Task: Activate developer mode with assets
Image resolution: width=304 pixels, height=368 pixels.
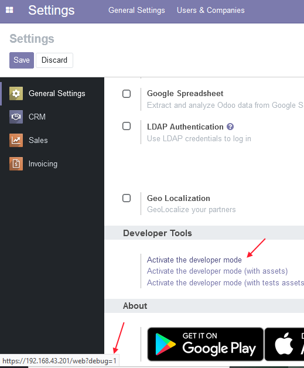Action: [217, 271]
